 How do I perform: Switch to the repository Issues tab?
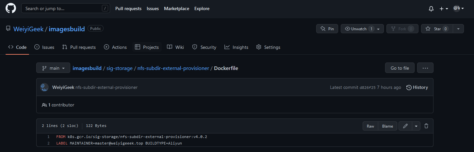tap(44, 47)
